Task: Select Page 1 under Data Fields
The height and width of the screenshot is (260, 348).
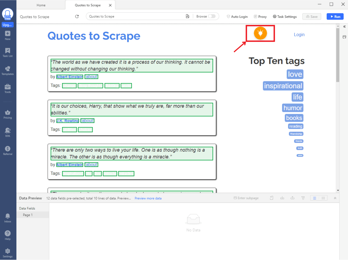Action: (x=28, y=215)
